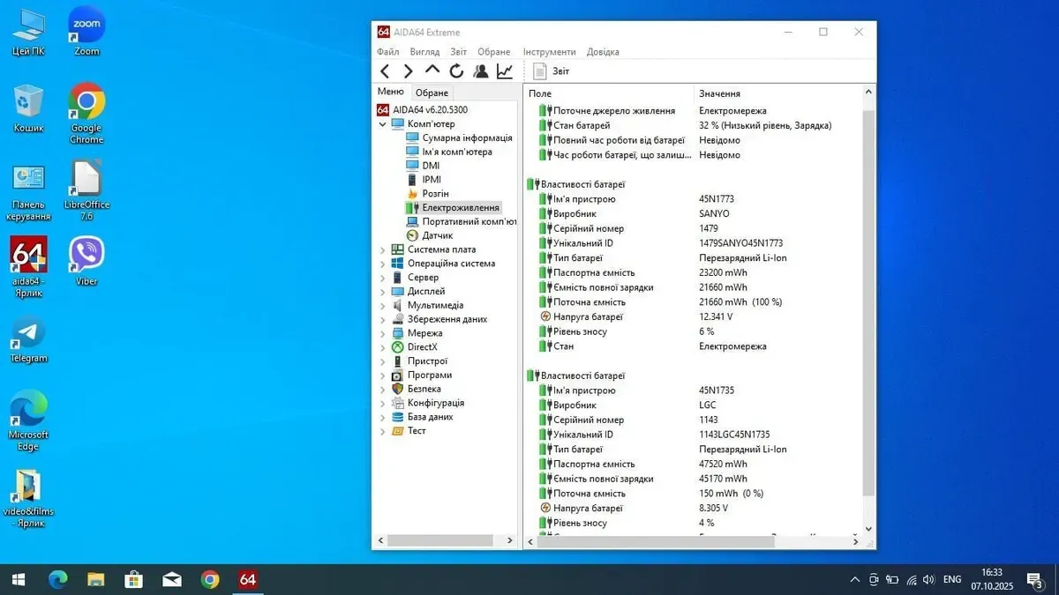Go up one level with the Up arrow
This screenshot has width=1059, height=595.
pyautogui.click(x=432, y=71)
